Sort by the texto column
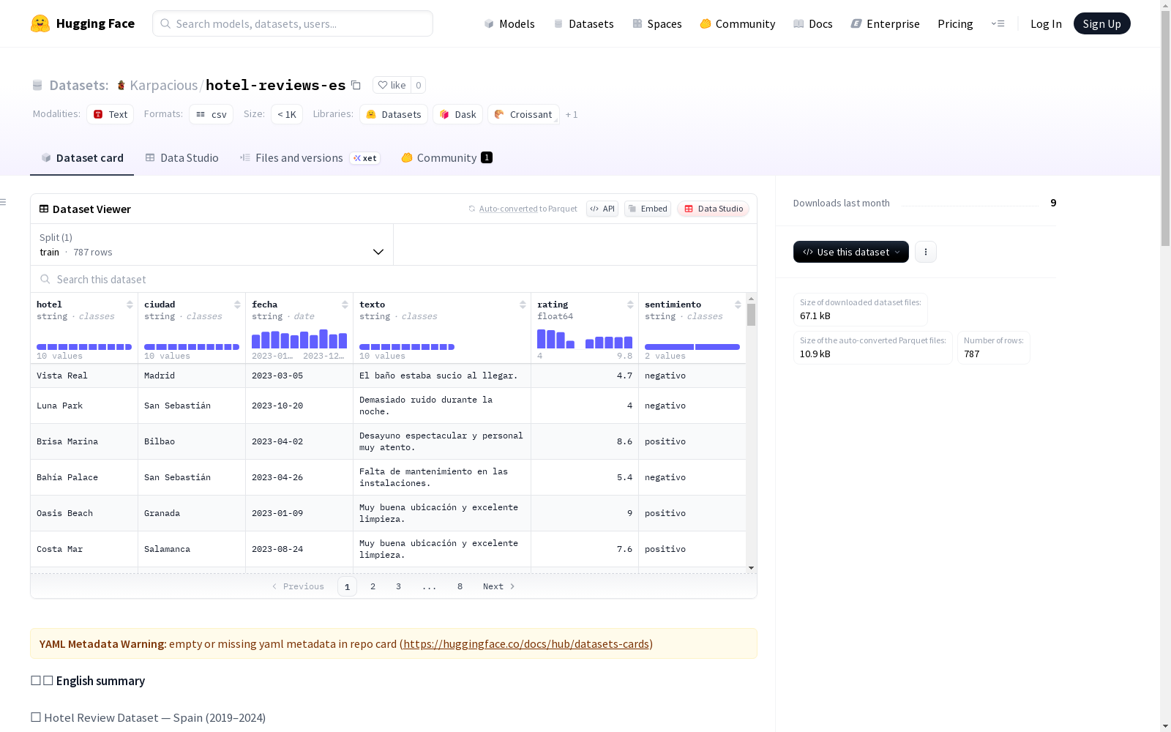Screen dimensions: 1171x732 523,305
